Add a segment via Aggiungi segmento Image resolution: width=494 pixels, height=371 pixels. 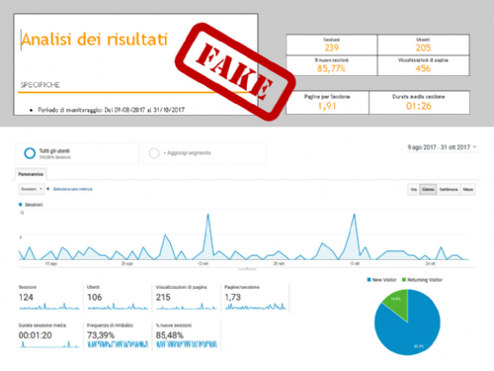click(x=188, y=153)
